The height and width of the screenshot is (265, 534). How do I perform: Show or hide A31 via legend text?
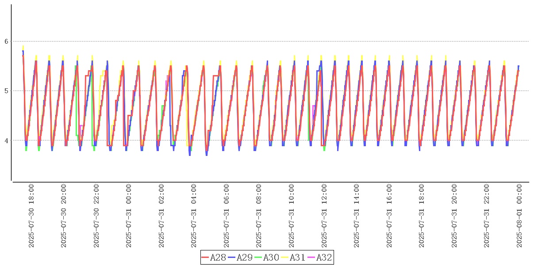tap(297, 257)
